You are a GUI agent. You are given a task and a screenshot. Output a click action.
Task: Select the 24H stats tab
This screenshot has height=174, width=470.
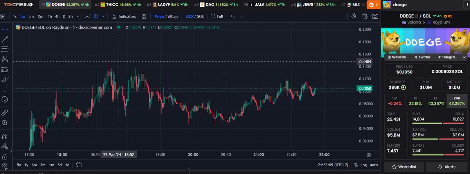pyautogui.click(x=457, y=101)
